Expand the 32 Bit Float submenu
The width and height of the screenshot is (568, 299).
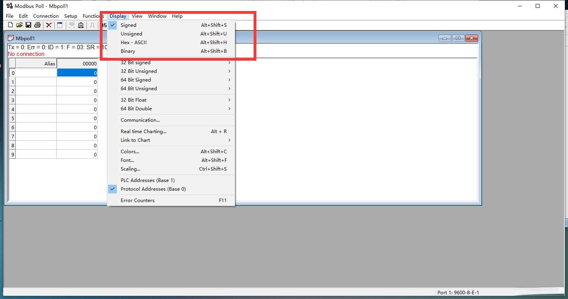click(171, 100)
